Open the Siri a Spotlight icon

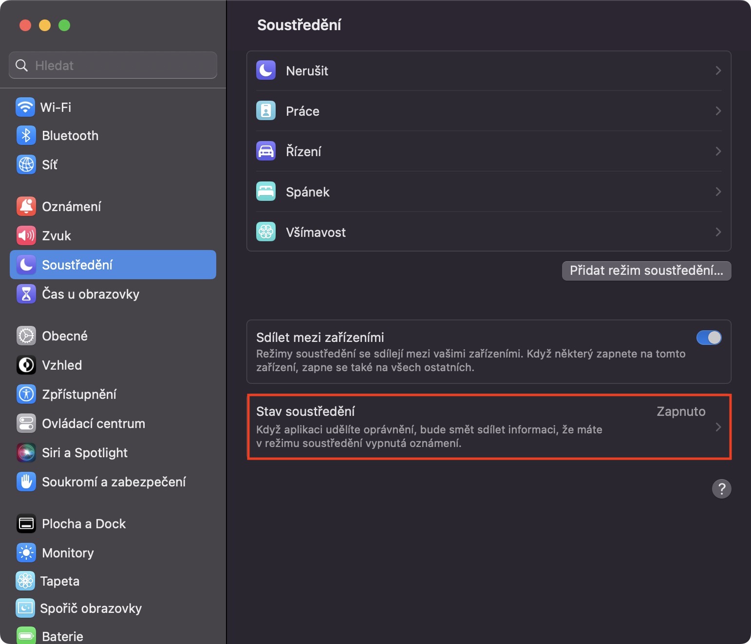(x=26, y=453)
